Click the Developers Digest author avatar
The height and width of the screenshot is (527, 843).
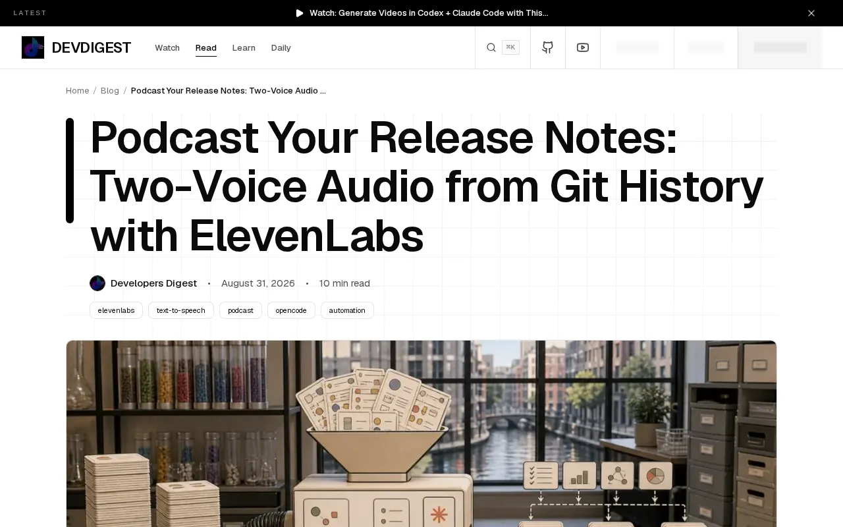point(97,283)
